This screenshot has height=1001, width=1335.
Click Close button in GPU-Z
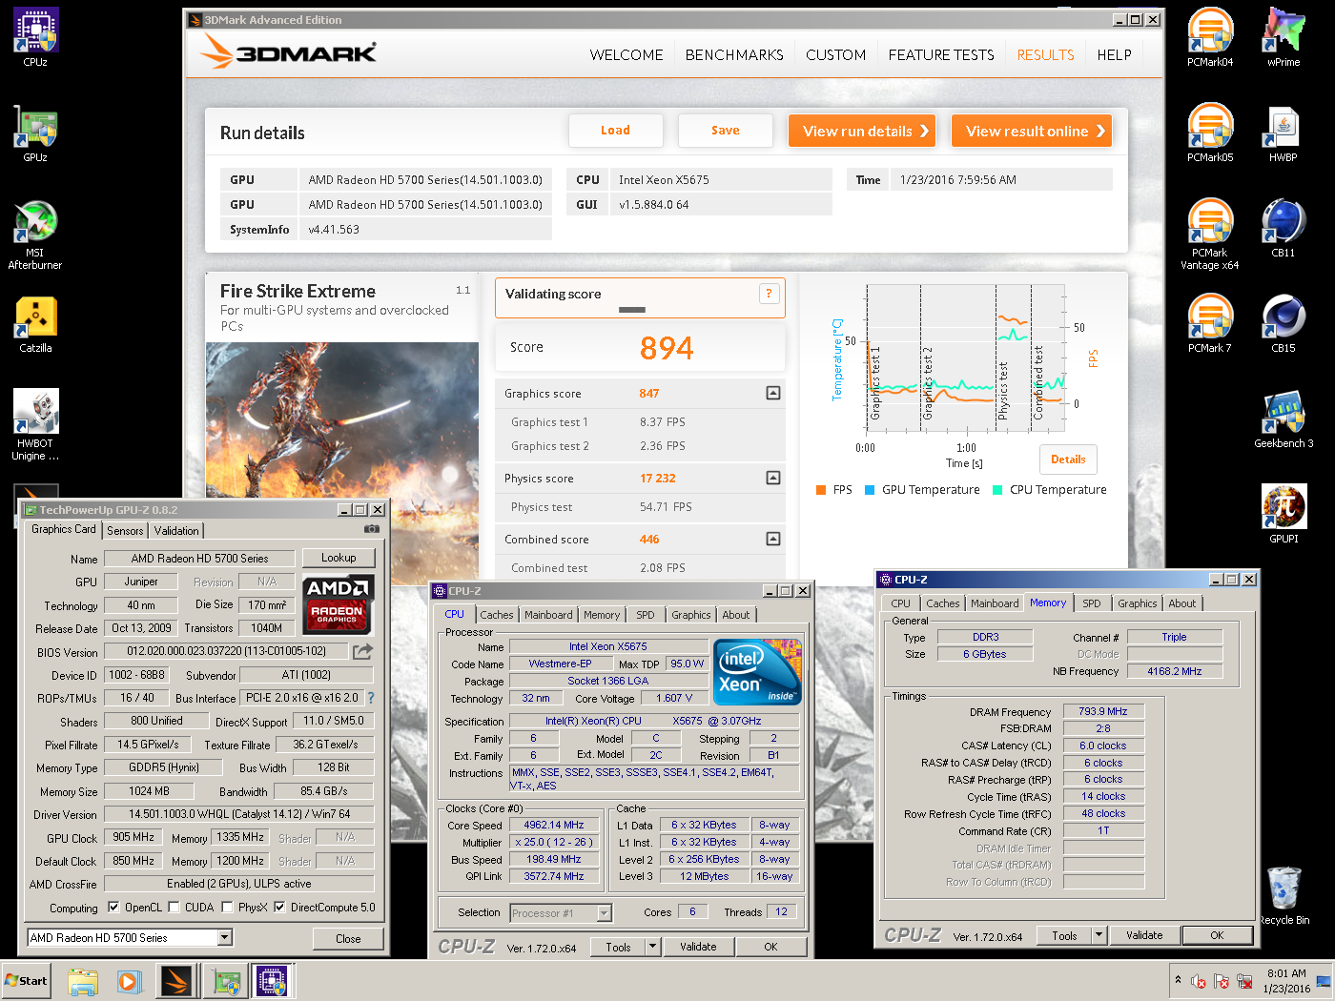pyautogui.click(x=348, y=939)
